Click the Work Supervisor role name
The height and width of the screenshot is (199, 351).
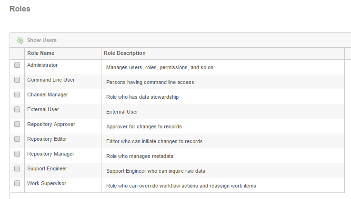pos(47,184)
